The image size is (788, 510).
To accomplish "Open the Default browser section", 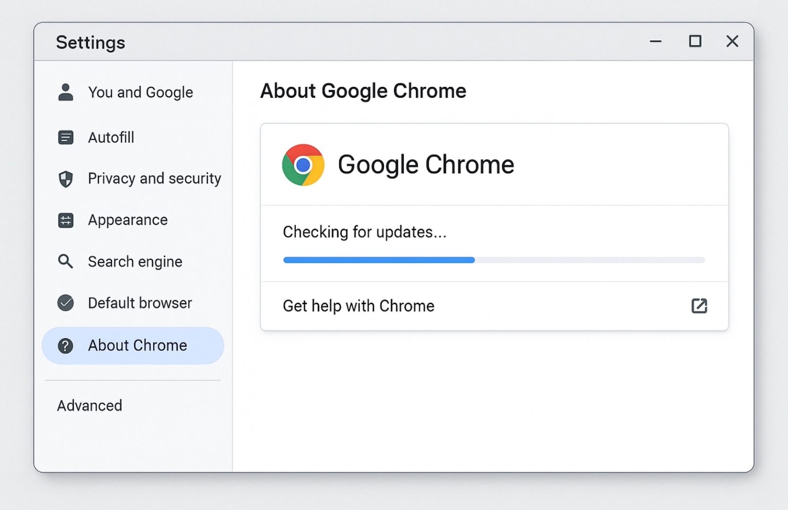I will (x=133, y=303).
